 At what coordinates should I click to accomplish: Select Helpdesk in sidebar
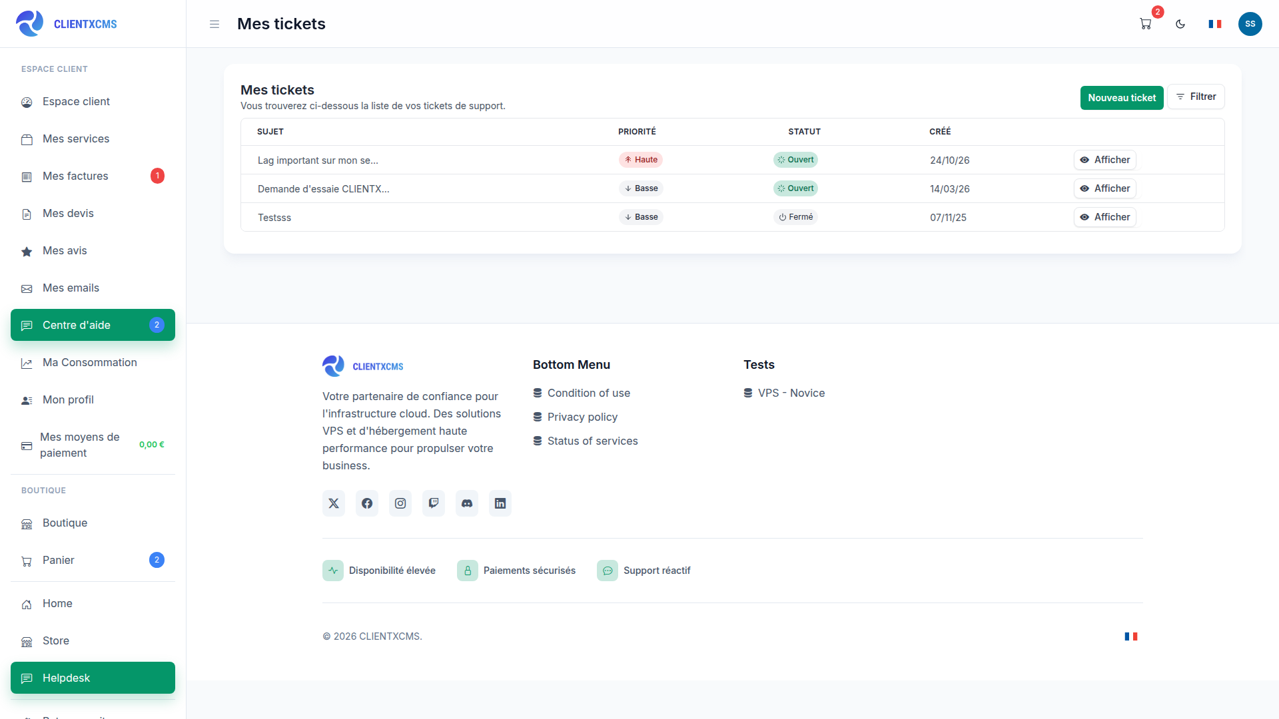pyautogui.click(x=93, y=678)
